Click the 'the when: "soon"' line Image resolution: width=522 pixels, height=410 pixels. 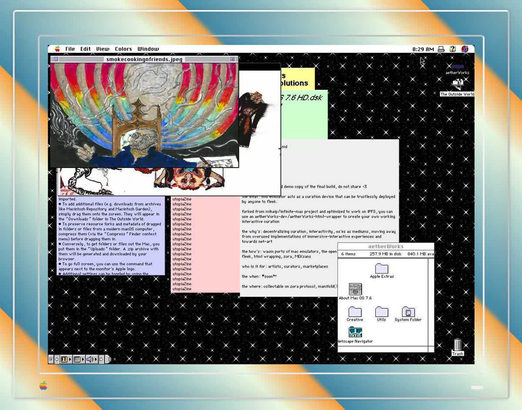tap(259, 277)
